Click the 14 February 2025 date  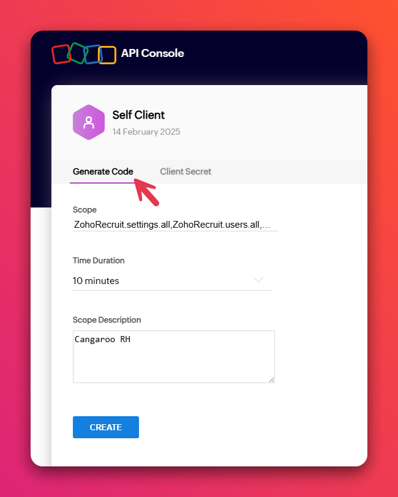click(146, 132)
